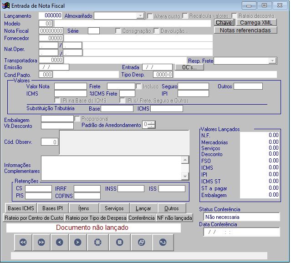The width and height of the screenshot is (291, 263).
Task: Click the Carrega XML button
Action: coord(256,22)
